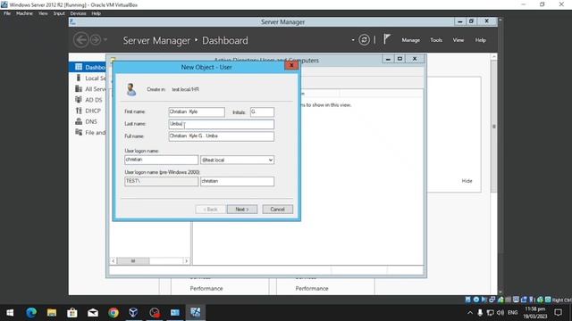The image size is (572, 321).
Task: Click Next in New Object - User dialog
Action: point(242,210)
